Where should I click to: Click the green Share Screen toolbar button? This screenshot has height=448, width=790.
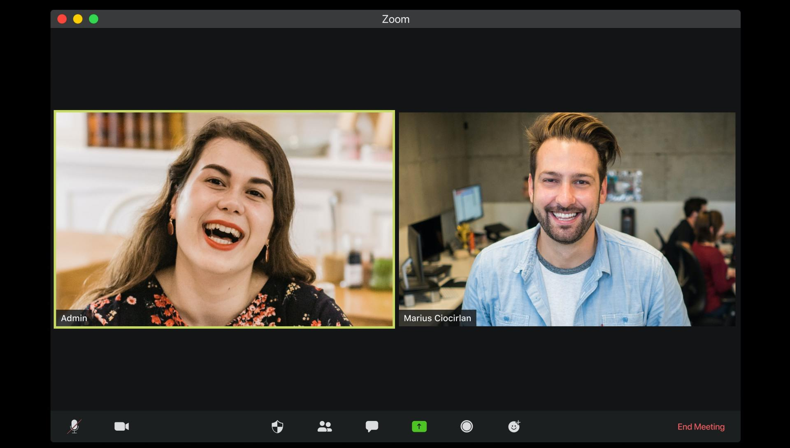click(x=419, y=426)
